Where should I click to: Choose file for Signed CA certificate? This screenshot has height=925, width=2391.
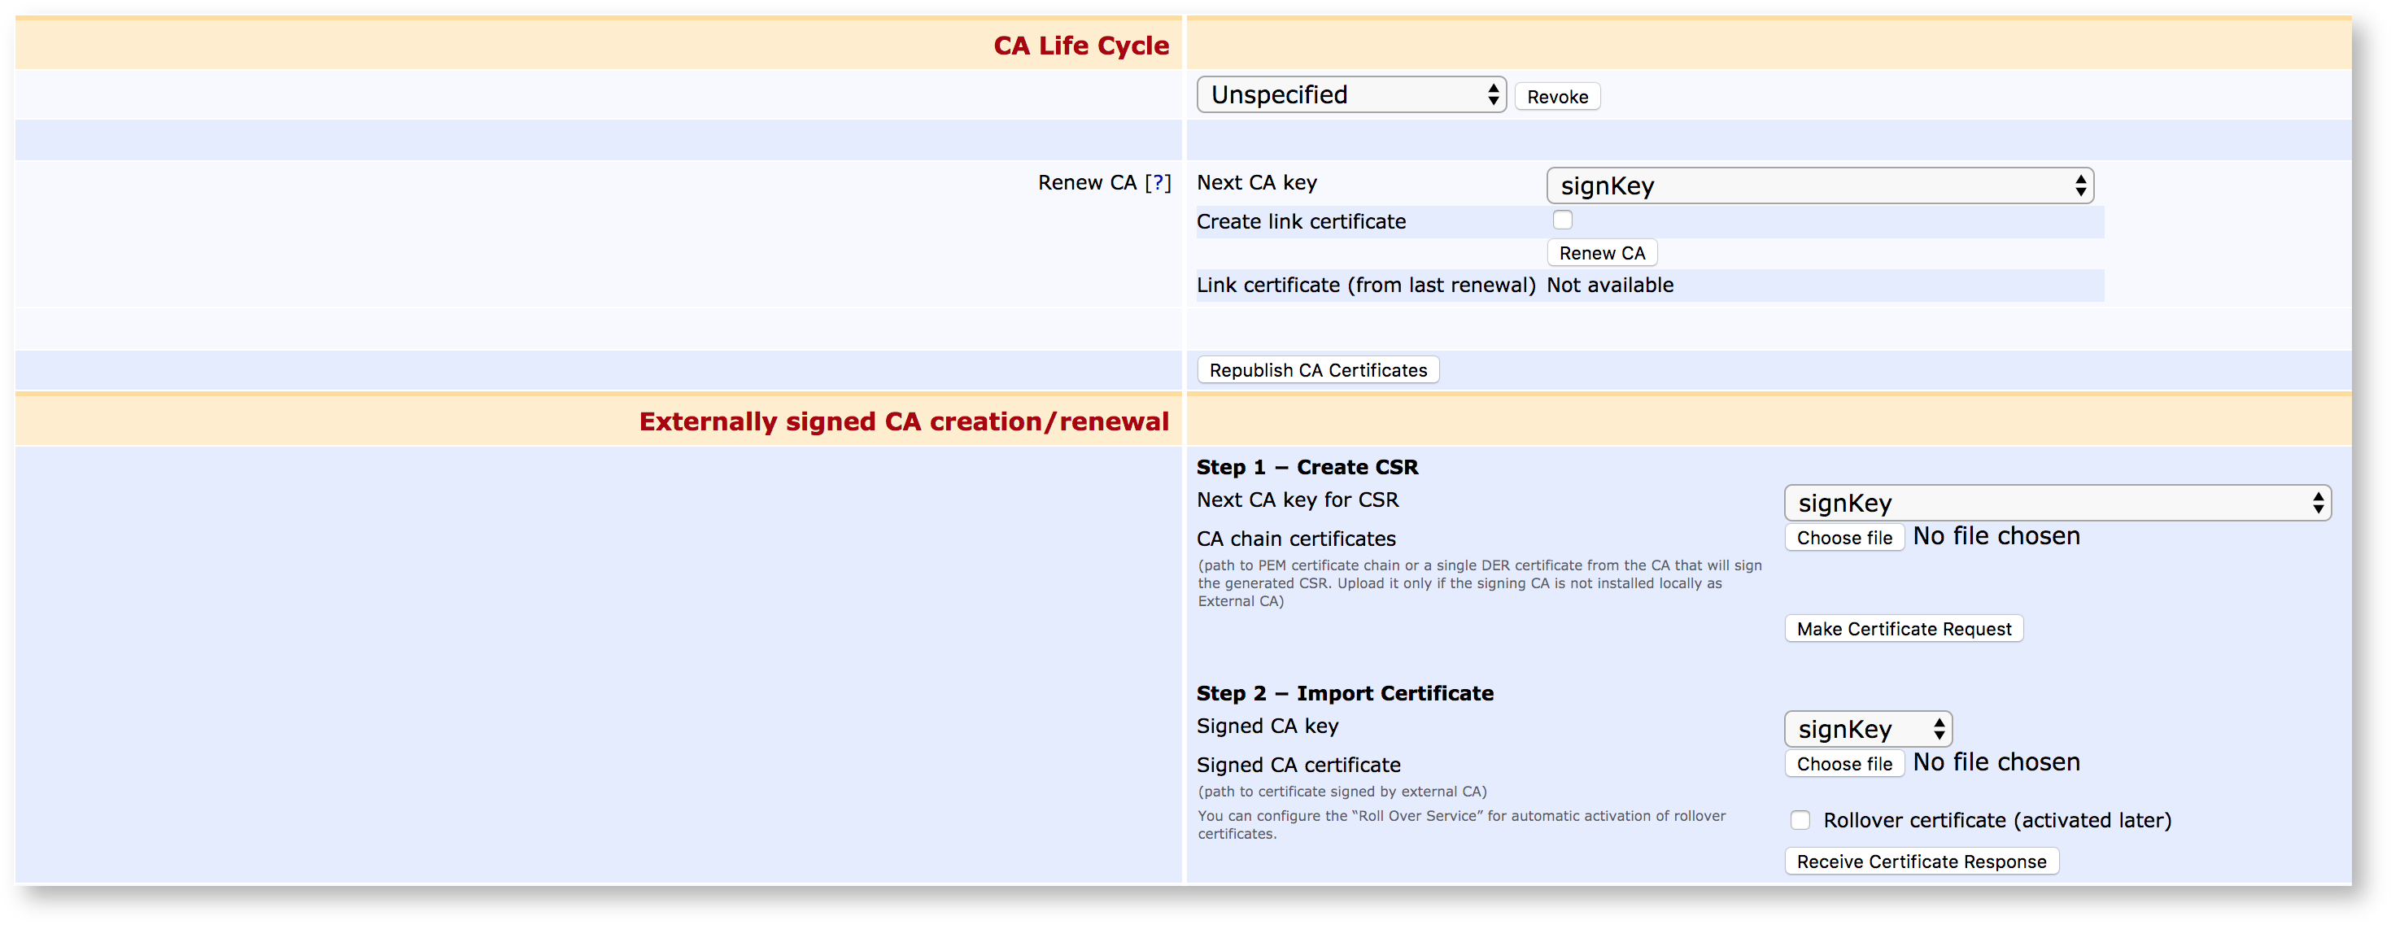1843,765
